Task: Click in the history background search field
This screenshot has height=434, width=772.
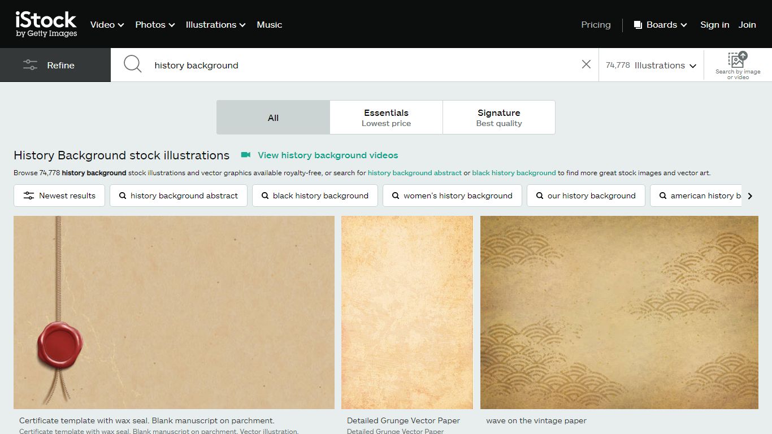Action: 362,65
